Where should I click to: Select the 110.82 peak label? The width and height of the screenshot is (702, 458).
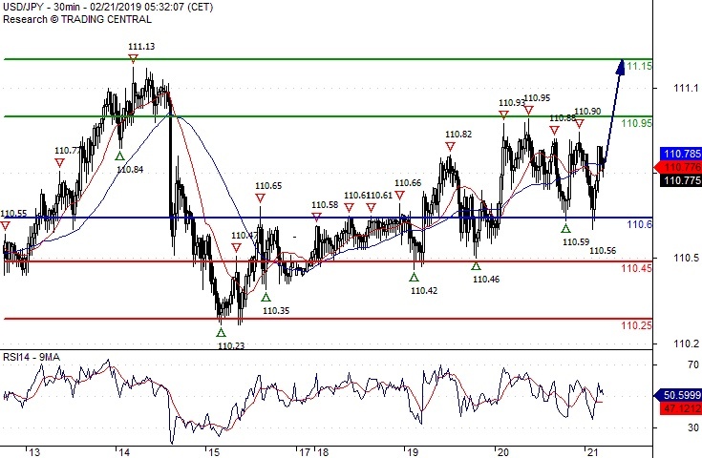tap(458, 135)
